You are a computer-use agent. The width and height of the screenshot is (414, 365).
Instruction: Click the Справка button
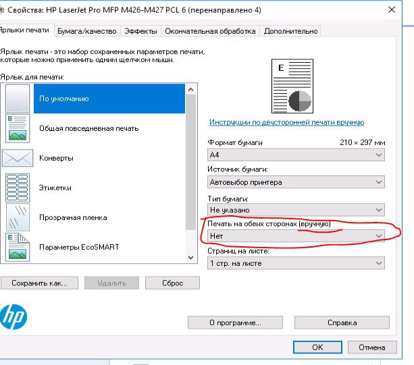342,322
